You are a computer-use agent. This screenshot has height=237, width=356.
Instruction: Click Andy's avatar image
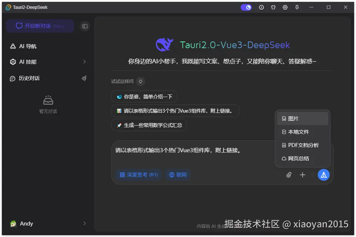(13, 224)
